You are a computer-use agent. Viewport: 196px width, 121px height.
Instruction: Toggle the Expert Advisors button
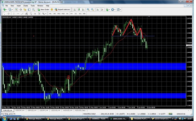point(62,9)
